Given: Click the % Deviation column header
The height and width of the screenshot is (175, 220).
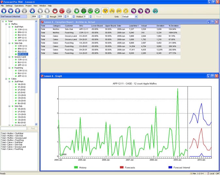Looking at the screenshot, I should click(x=174, y=26).
